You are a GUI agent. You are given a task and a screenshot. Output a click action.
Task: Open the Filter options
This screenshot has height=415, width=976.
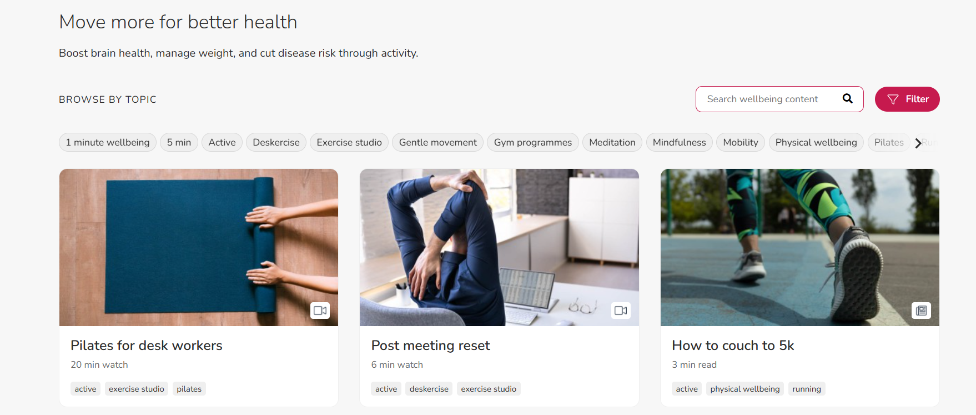coord(907,99)
